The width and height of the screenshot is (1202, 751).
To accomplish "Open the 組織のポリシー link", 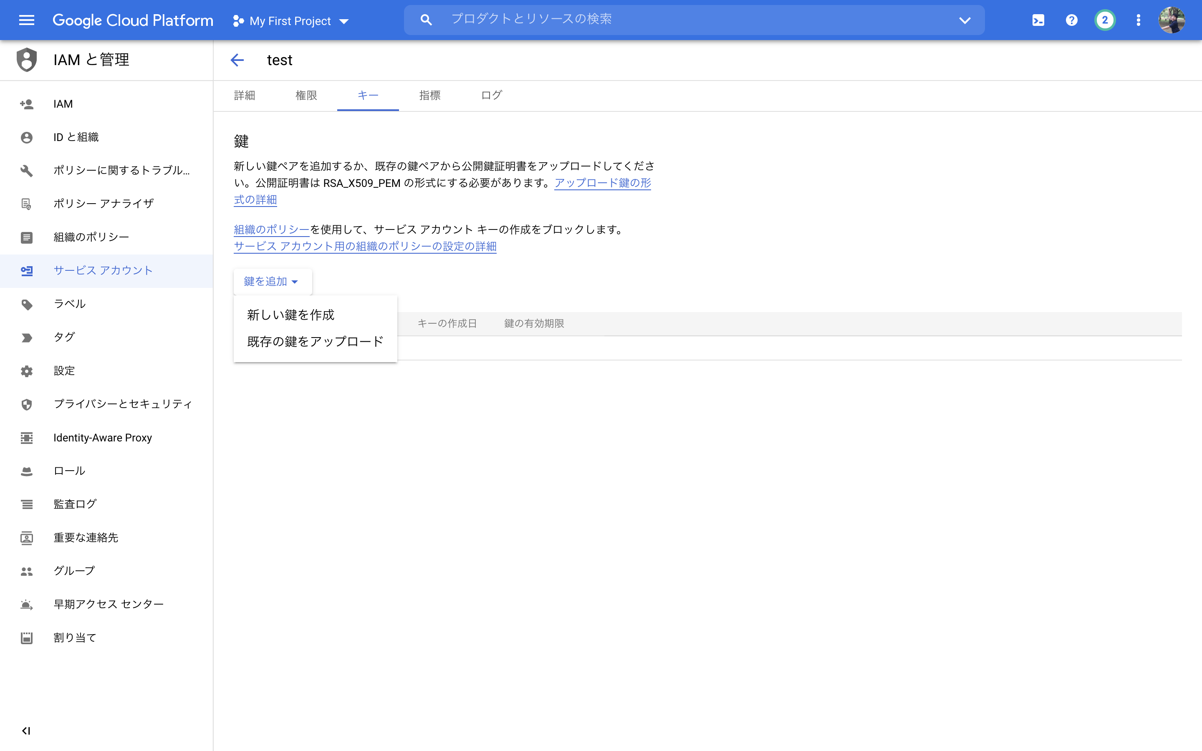I will pos(270,229).
